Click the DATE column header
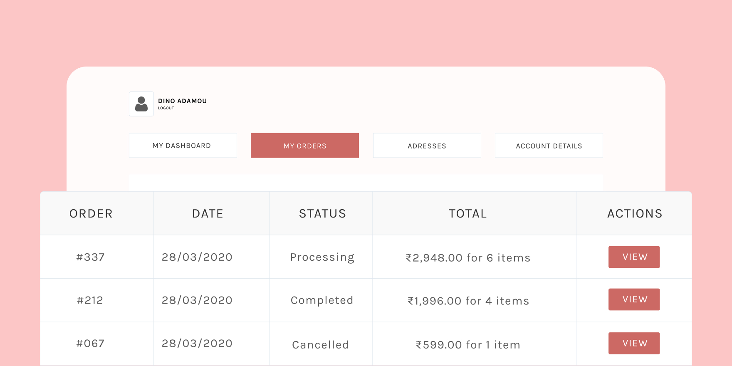Image resolution: width=732 pixels, height=366 pixels. 208,214
